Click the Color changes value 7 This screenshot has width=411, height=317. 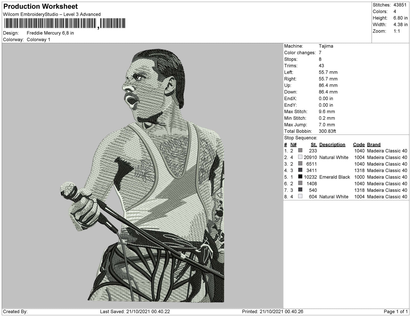[x=320, y=53]
